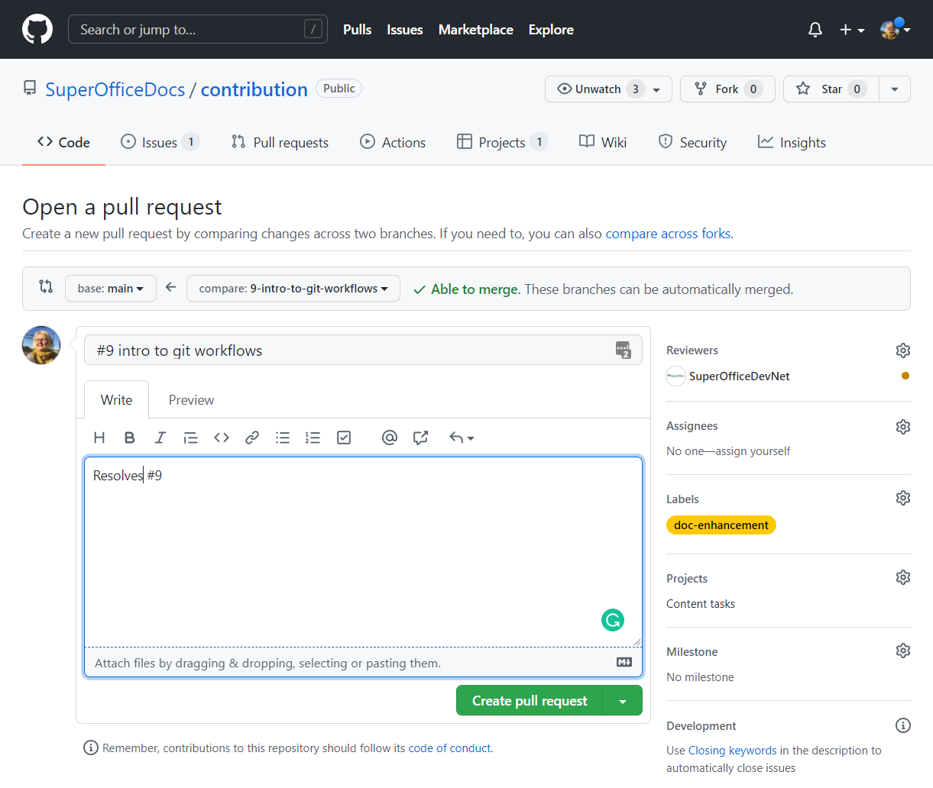Switch to the Write tab

point(116,400)
